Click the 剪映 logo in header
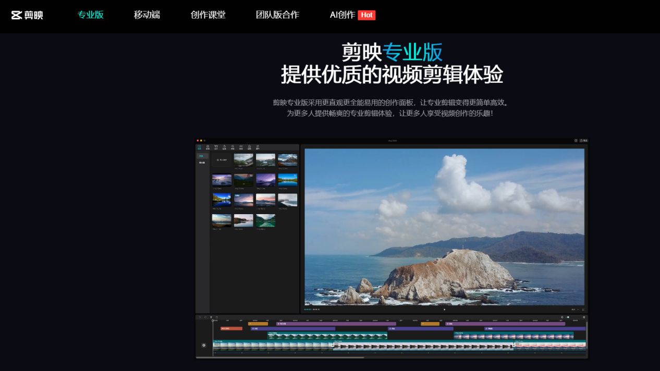The width and height of the screenshot is (660, 371). (x=27, y=15)
